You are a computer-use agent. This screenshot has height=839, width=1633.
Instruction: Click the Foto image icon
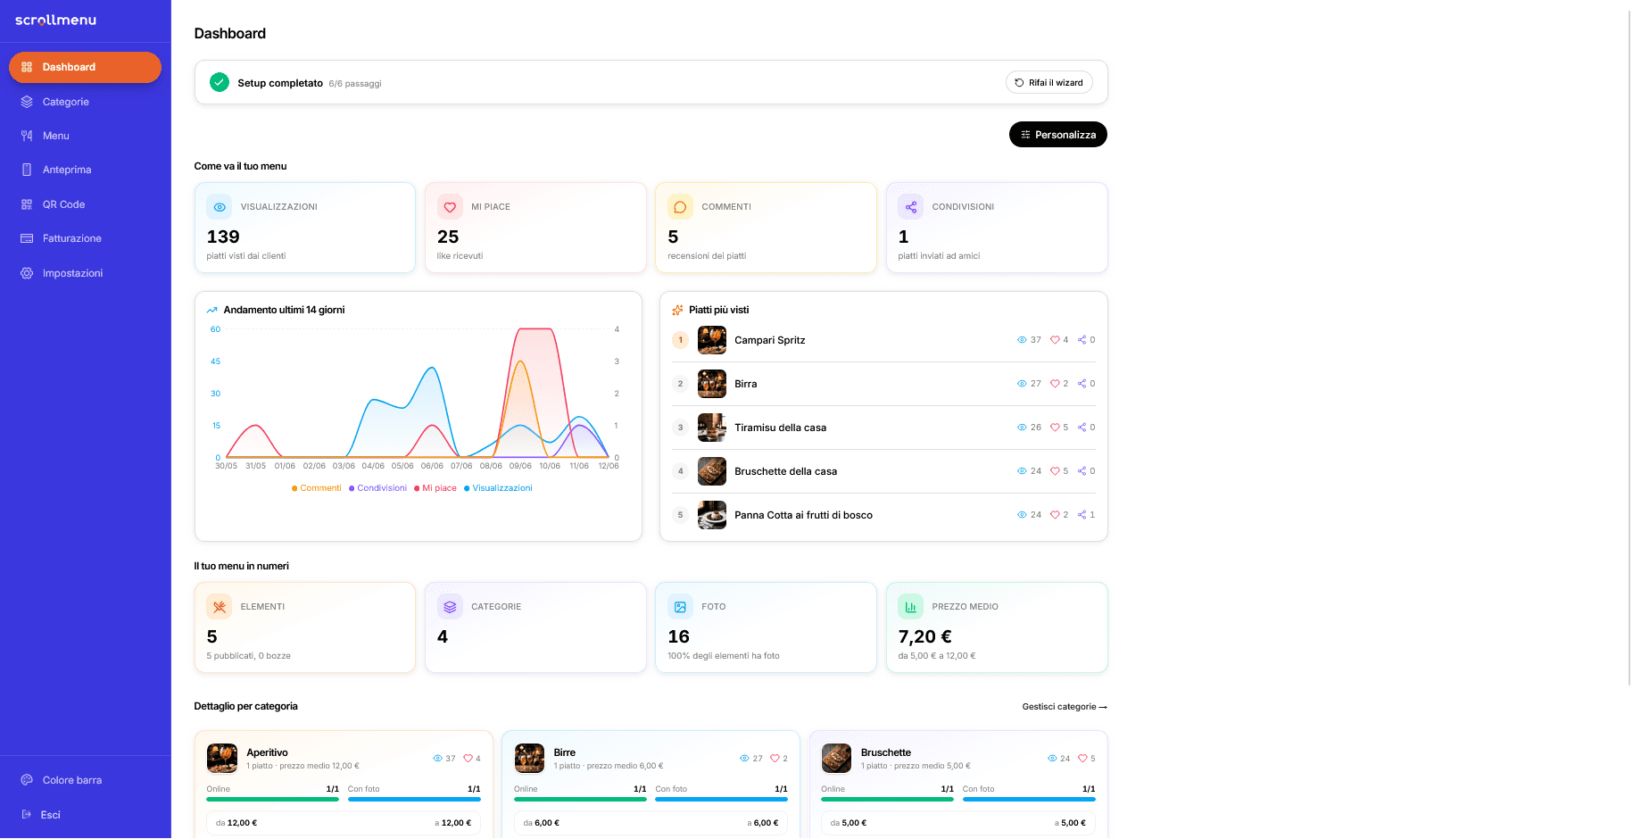click(x=680, y=607)
